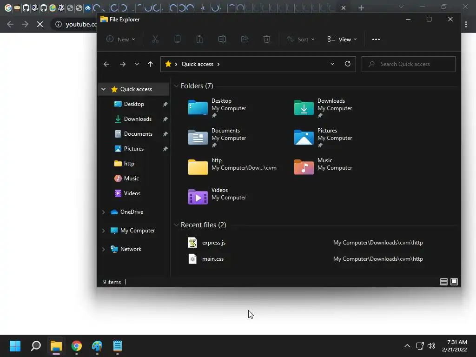Go up one folder level
The height and width of the screenshot is (357, 476).
pos(150,64)
